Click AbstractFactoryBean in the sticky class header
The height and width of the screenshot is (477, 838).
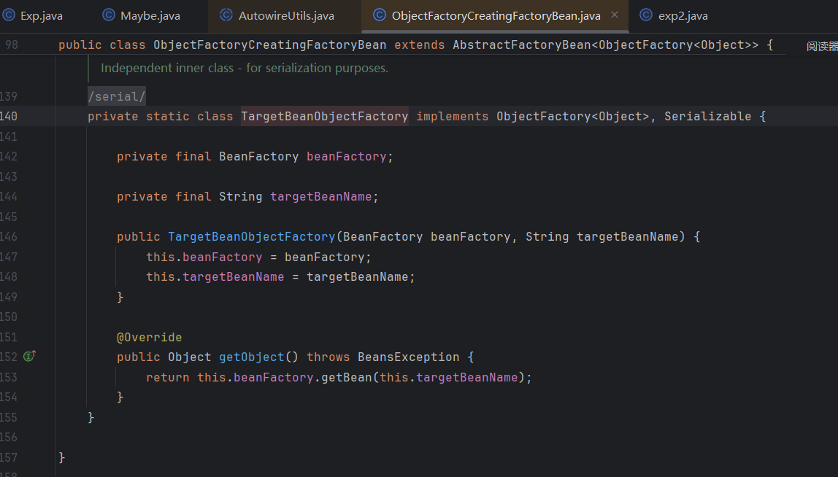[x=520, y=45]
